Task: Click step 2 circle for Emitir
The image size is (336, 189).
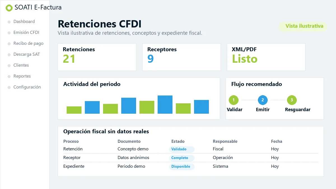Action: pyautogui.click(x=263, y=100)
